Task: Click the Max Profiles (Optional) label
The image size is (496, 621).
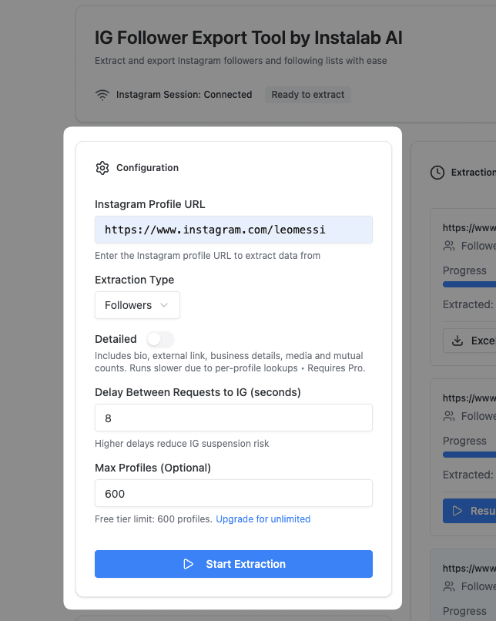Action: point(152,468)
